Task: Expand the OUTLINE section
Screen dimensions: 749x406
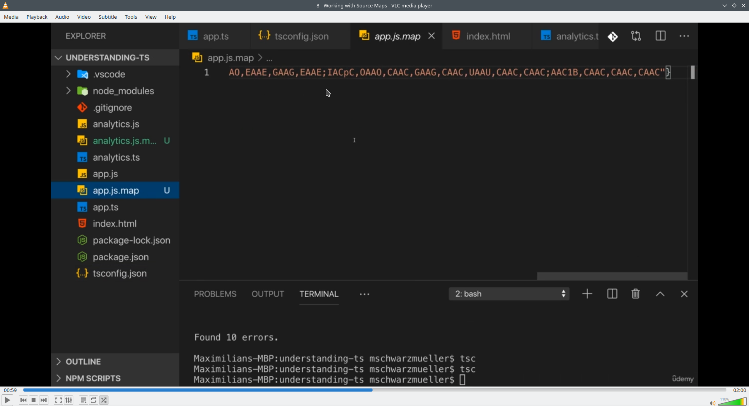Action: coord(115,362)
